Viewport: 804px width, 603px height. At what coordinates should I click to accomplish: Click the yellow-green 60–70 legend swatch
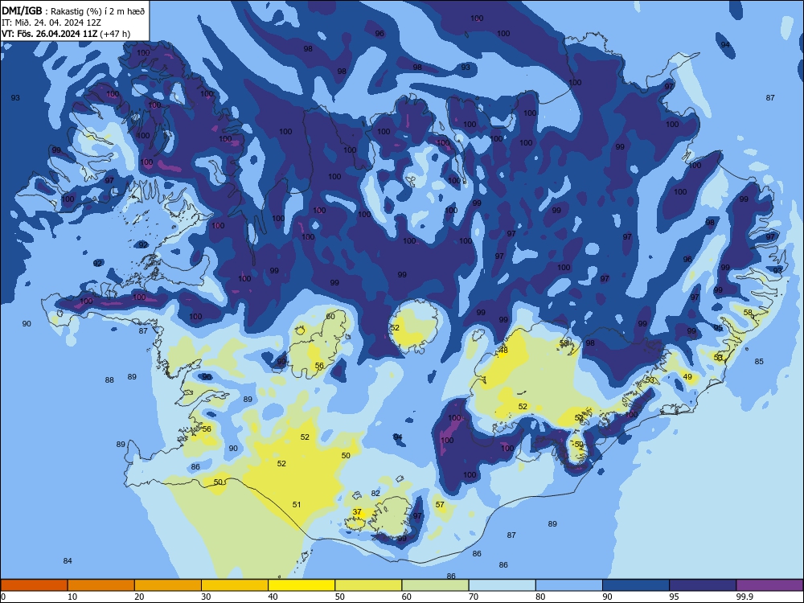(435, 585)
